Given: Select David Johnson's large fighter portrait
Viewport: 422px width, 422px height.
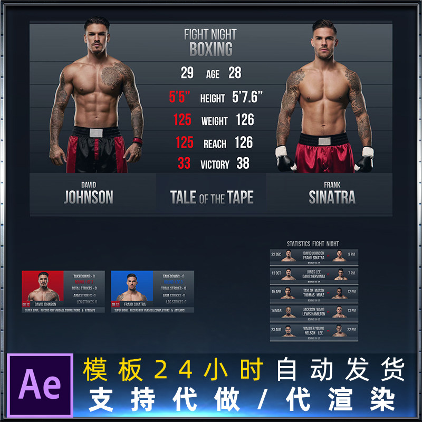Looking at the screenshot, I should [97, 95].
